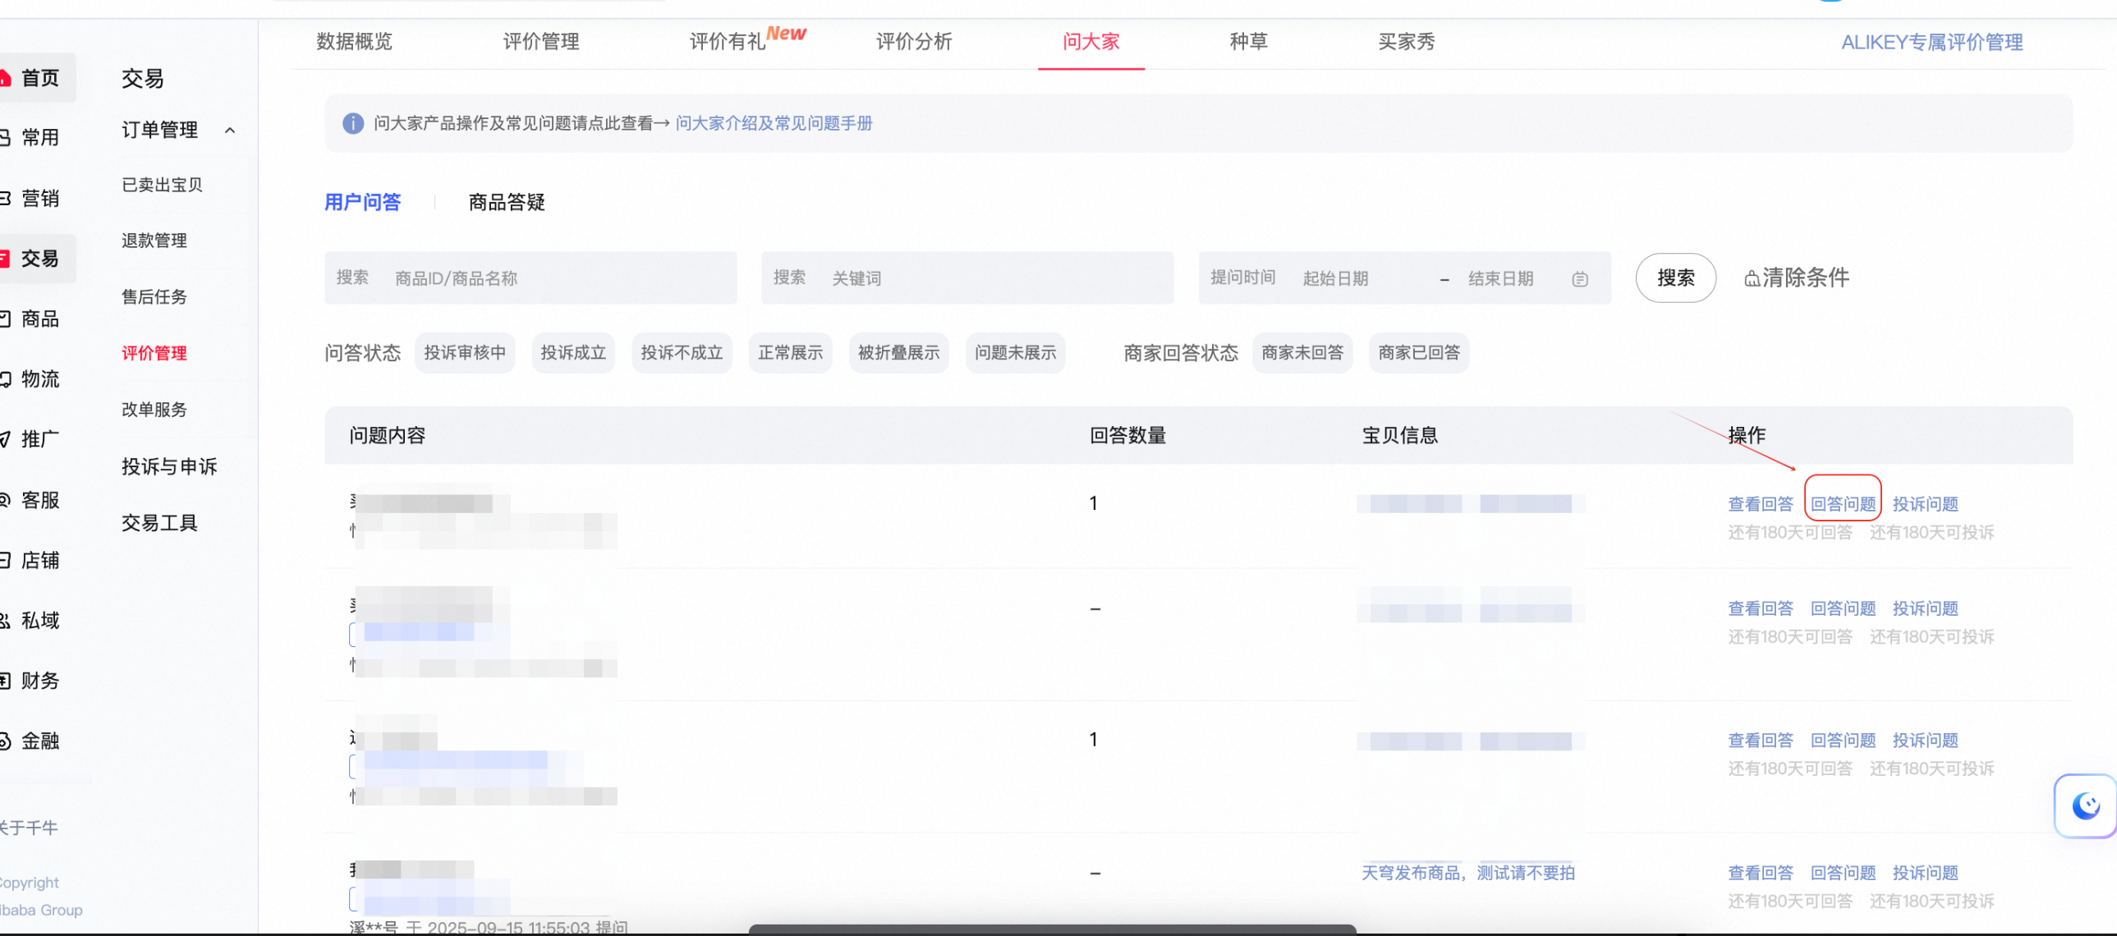Image resolution: width=2117 pixels, height=936 pixels.
Task: Toggle the 投诉审核中 filter
Action: pos(464,352)
